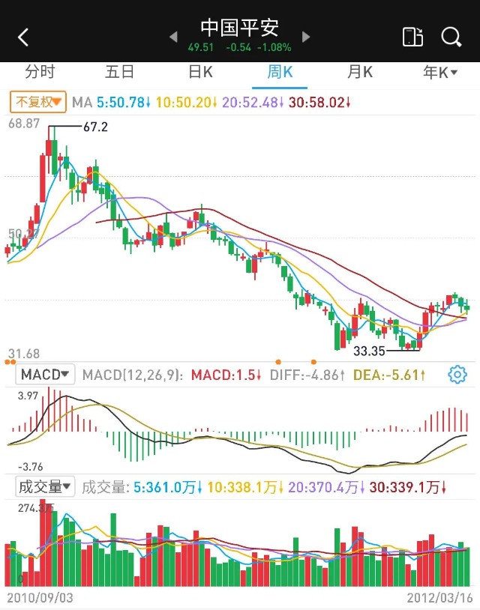Tap the orange event dot below chart
This screenshot has width=480, height=610.
278,362
